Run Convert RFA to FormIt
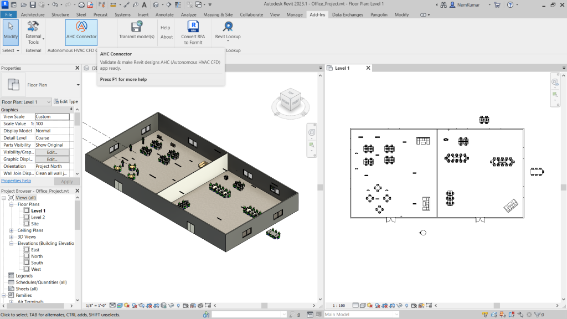Viewport: 567px width, 319px height. tap(193, 33)
